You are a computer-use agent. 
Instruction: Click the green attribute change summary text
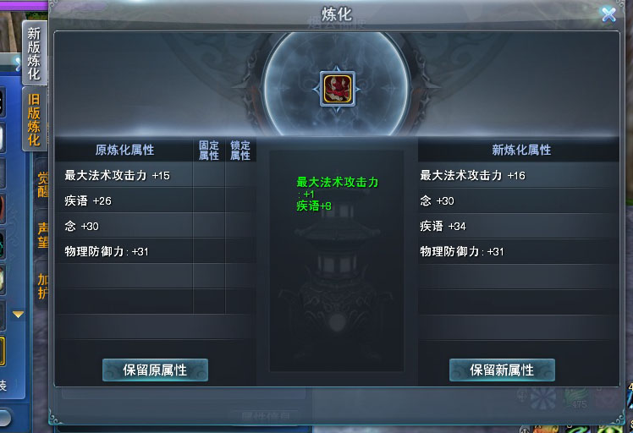click(337, 194)
